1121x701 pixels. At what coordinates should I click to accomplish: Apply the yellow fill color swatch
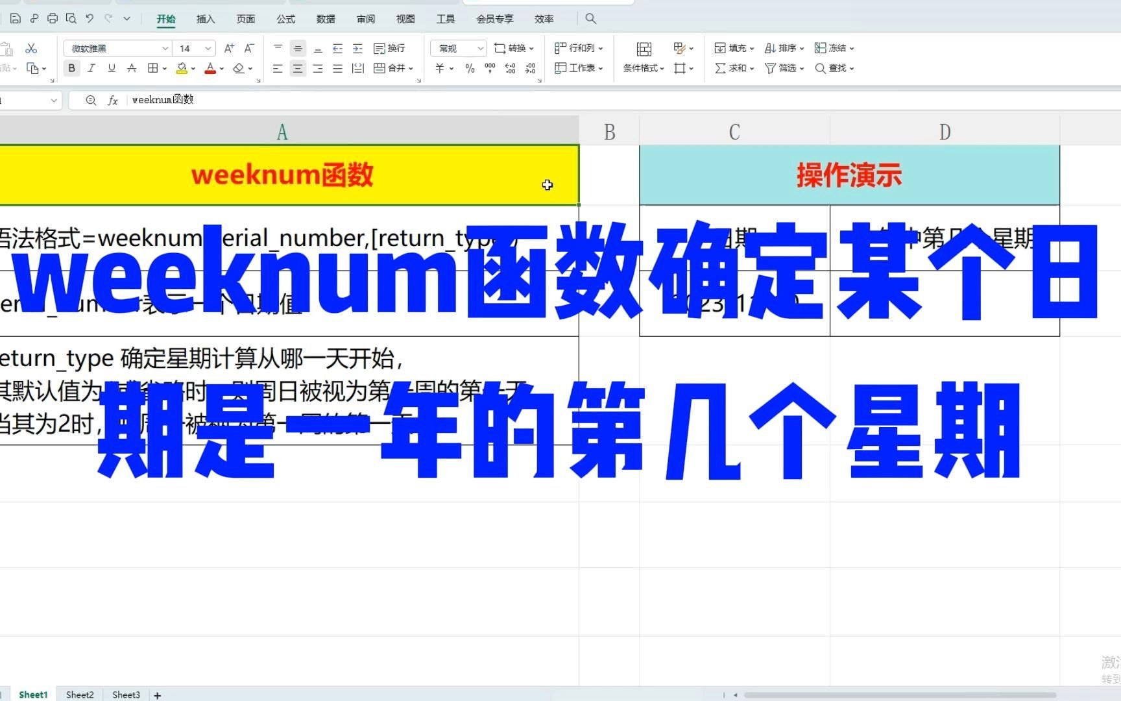tap(182, 68)
